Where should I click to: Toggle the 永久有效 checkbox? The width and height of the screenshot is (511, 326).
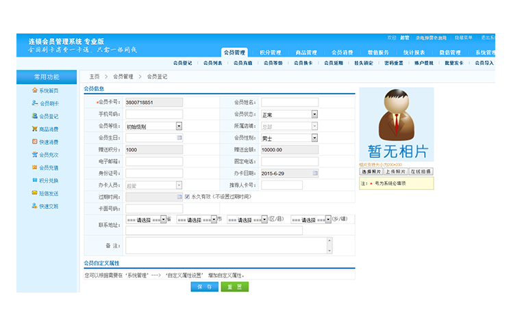click(x=187, y=197)
